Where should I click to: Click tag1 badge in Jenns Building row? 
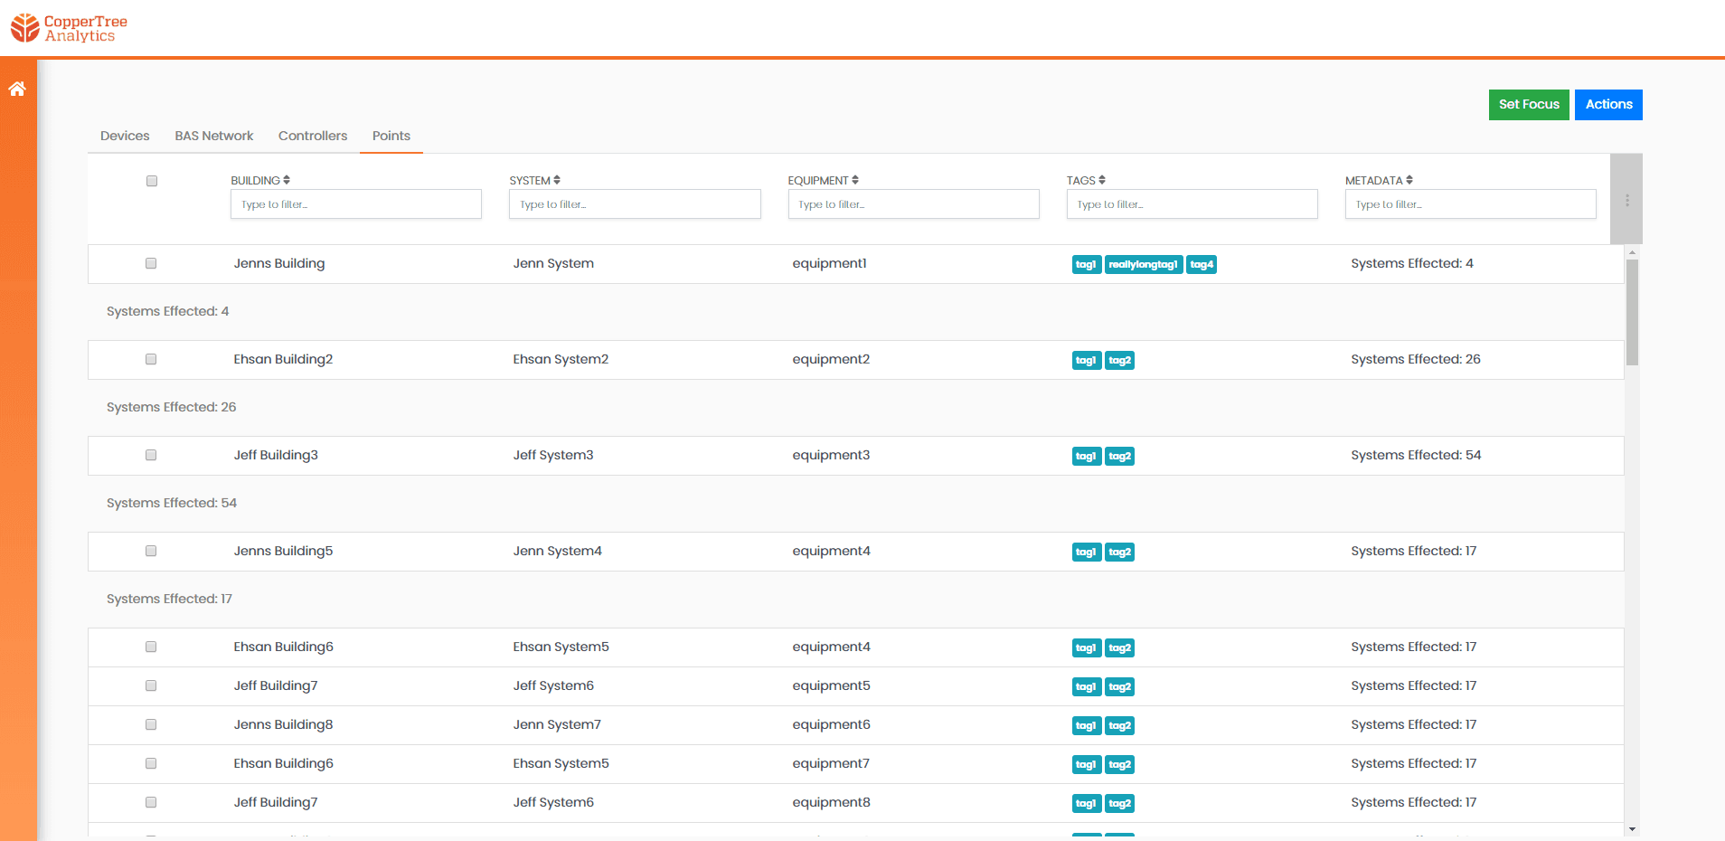(1086, 264)
